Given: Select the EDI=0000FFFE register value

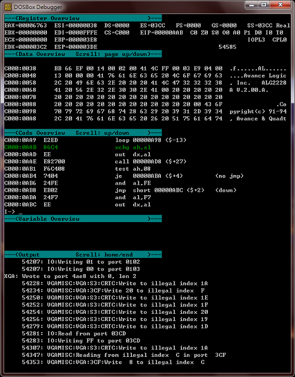Looking at the screenshot, I should (x=75, y=32).
